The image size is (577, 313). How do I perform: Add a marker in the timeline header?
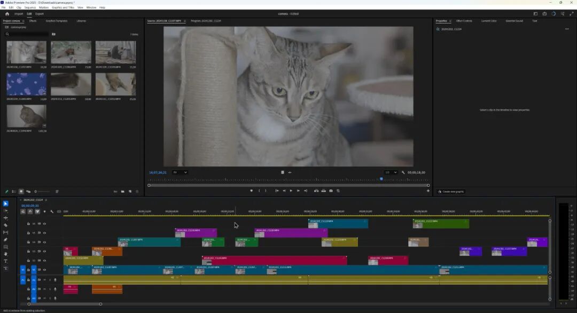[x=44, y=212]
